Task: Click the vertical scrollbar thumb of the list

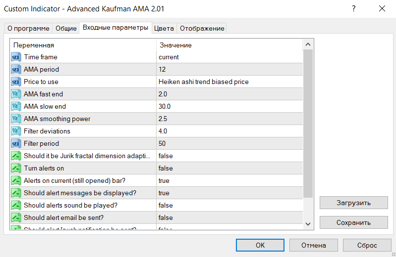Action: (x=308, y=124)
